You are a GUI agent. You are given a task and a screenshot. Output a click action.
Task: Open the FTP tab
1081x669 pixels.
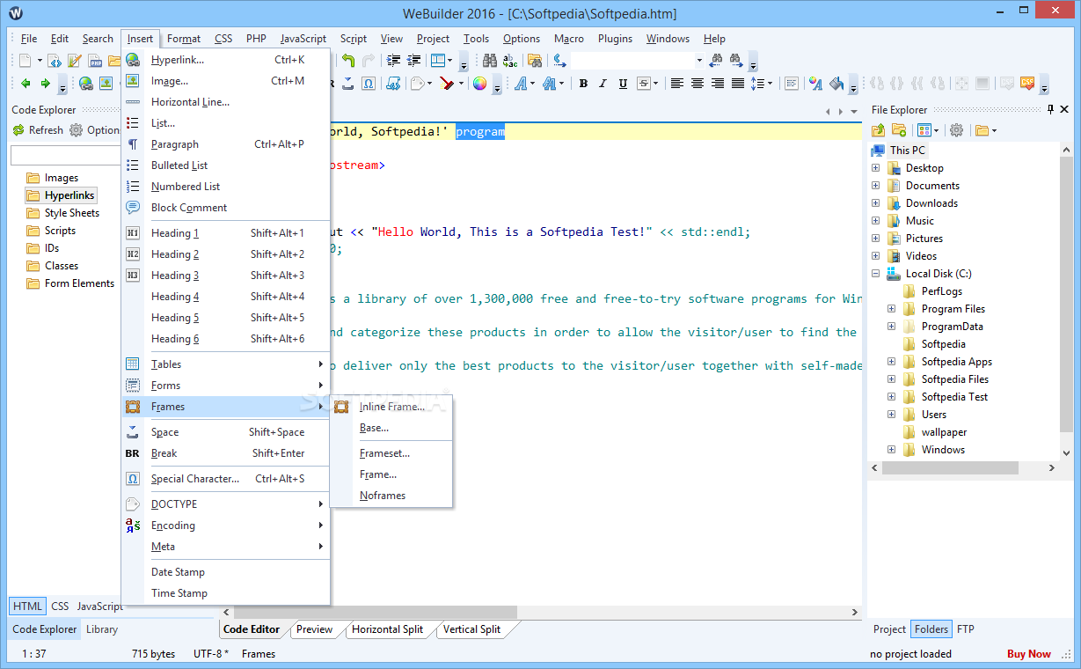(965, 629)
